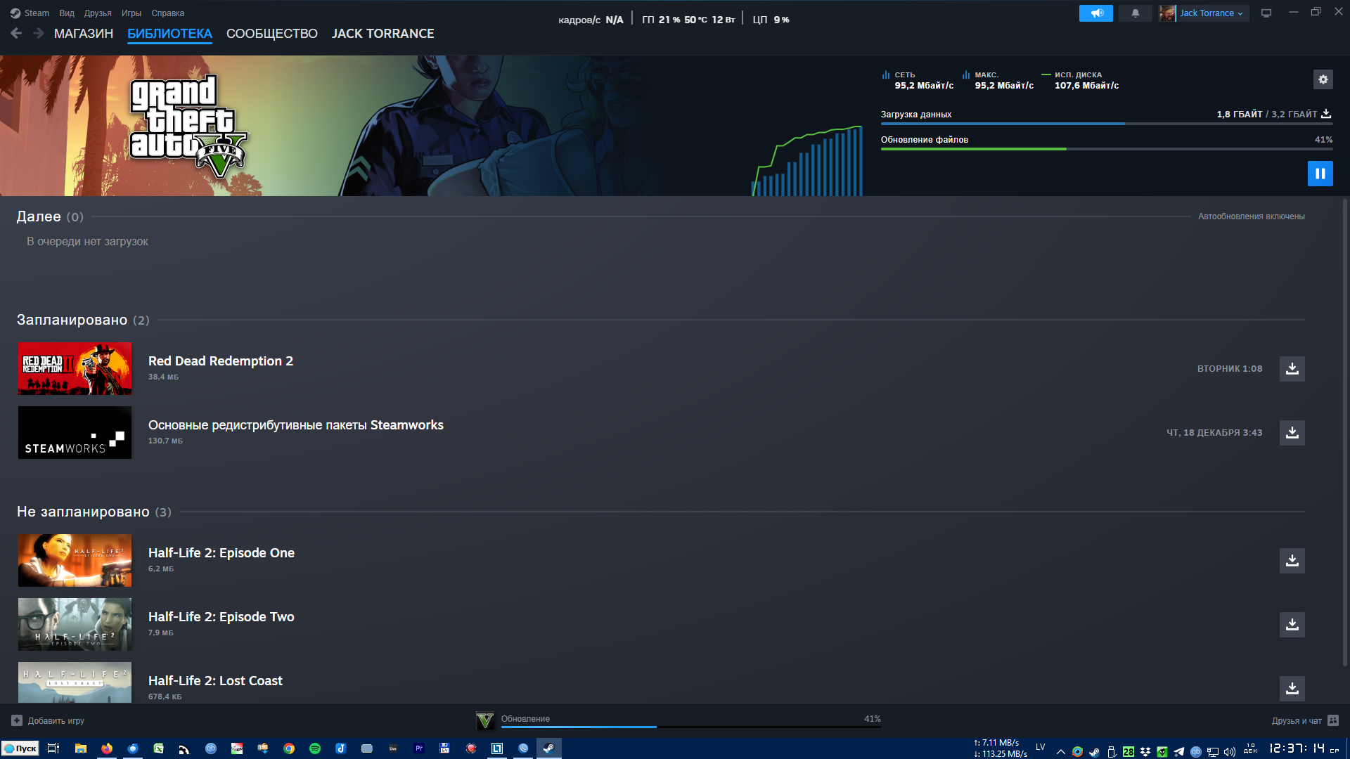Open download settings gear icon
Viewport: 1350px width, 759px height.
click(1323, 79)
